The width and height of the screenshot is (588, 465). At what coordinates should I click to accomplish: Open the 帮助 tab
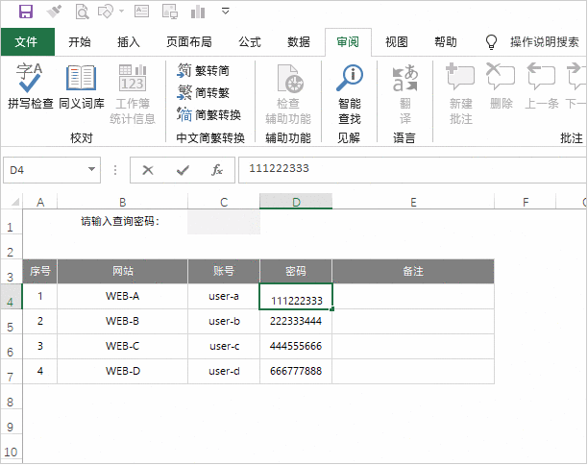tap(446, 41)
